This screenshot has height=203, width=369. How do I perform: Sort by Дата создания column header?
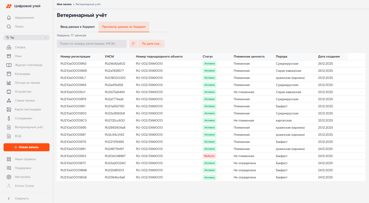(329, 56)
